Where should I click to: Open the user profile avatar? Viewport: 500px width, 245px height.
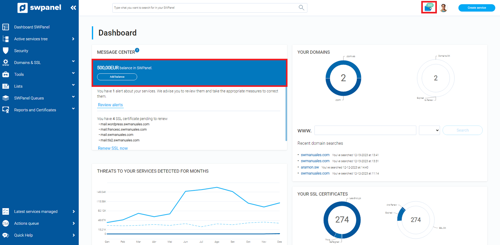coord(443,8)
